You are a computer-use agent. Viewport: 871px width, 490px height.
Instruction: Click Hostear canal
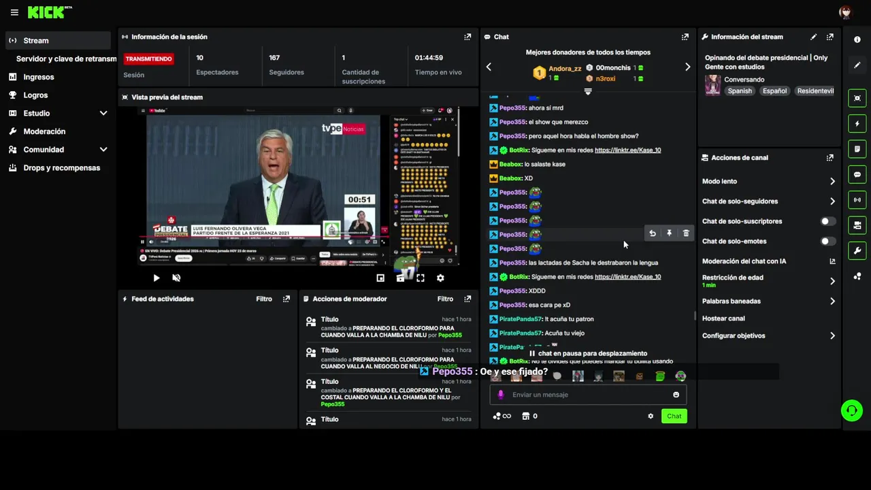click(x=723, y=318)
